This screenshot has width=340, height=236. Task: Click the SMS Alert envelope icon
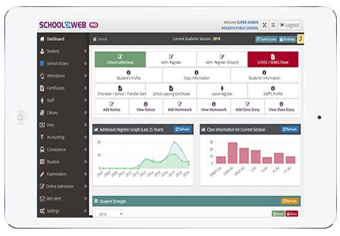pos(42,199)
